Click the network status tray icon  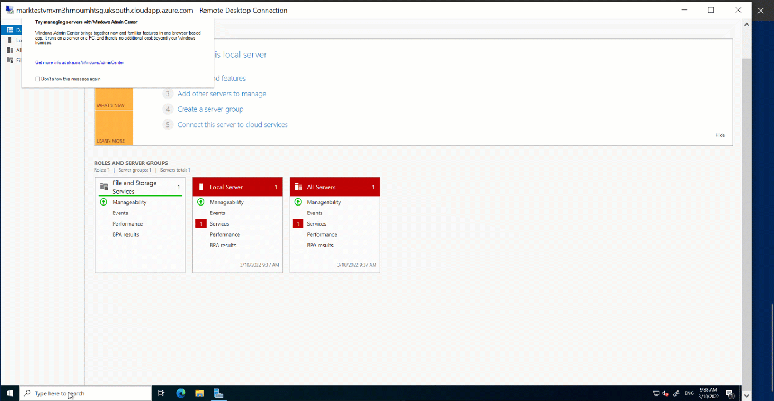(656, 394)
